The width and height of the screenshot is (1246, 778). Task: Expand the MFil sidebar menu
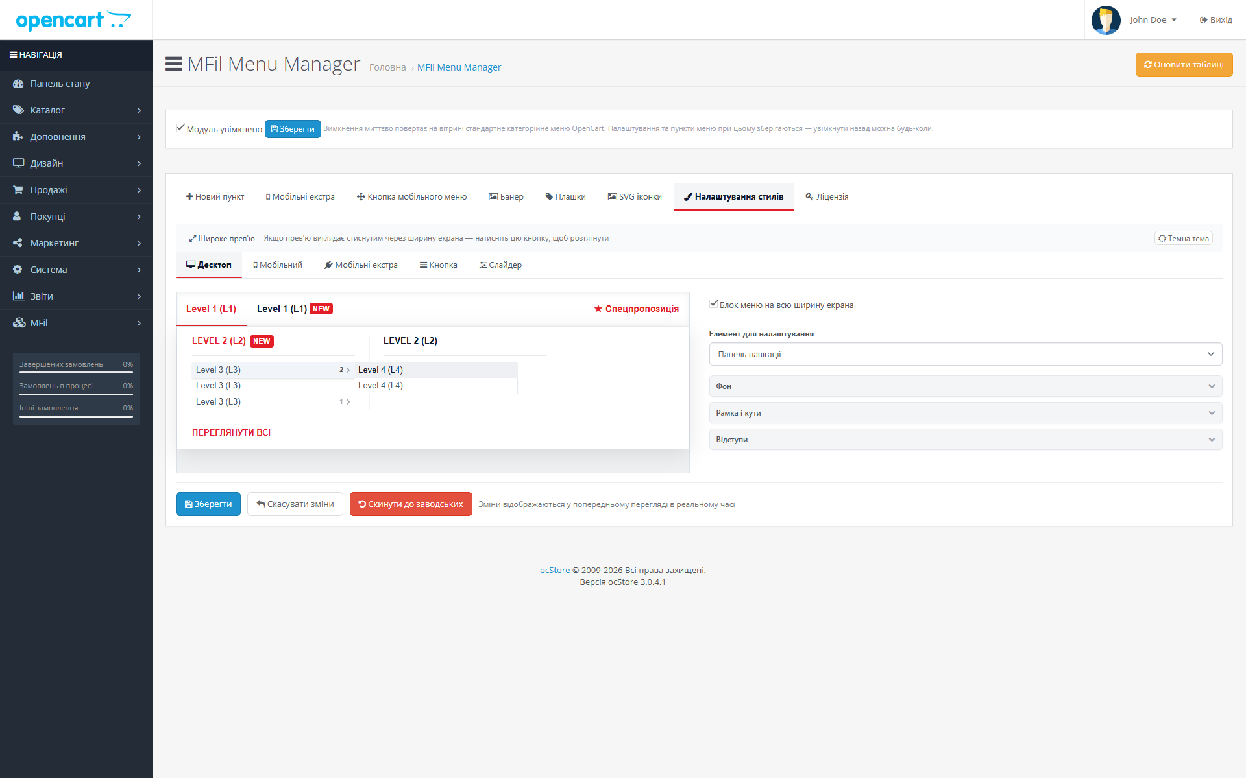point(76,323)
